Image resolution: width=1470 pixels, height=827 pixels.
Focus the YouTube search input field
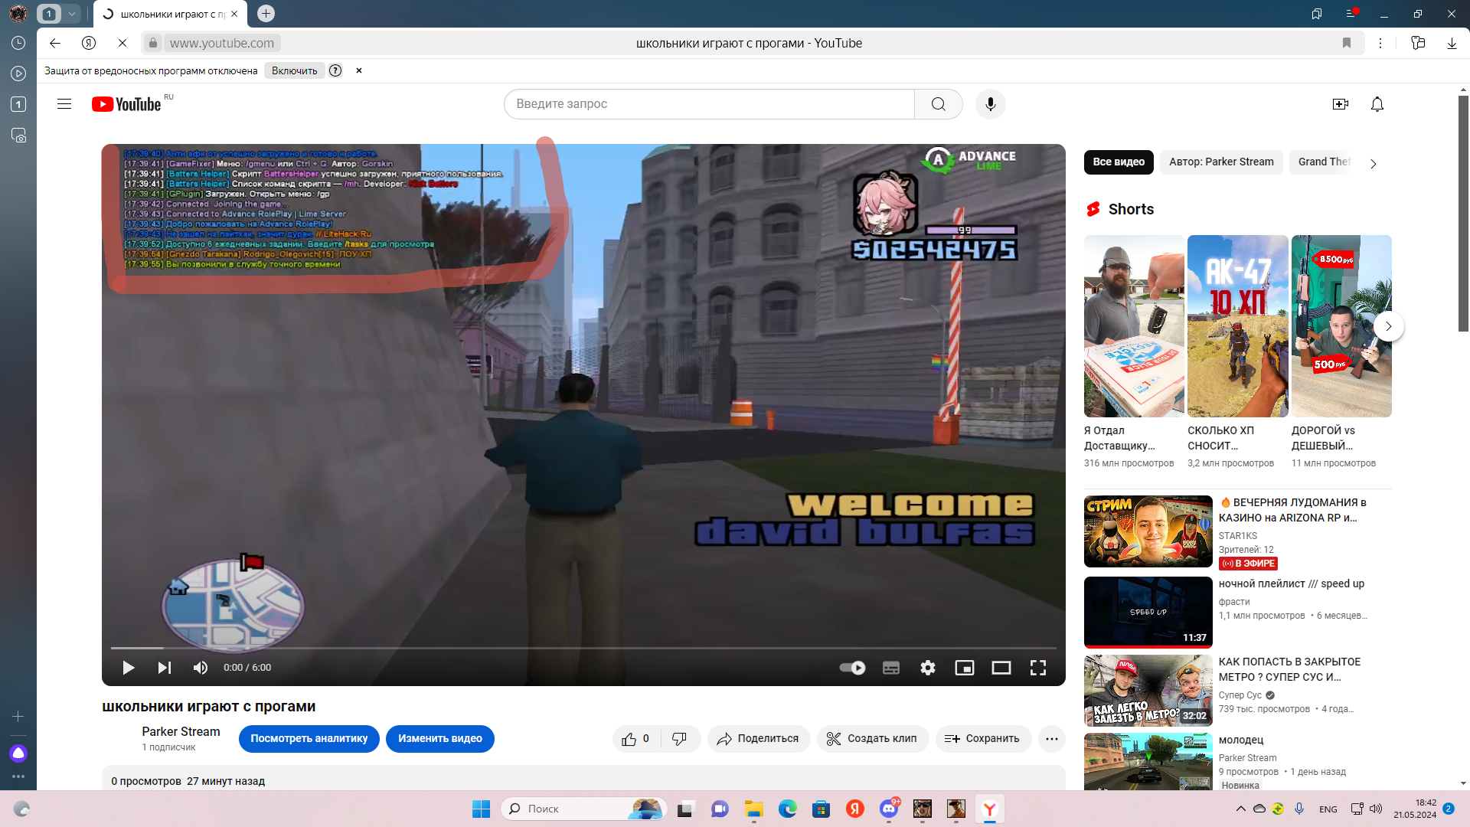coord(709,104)
